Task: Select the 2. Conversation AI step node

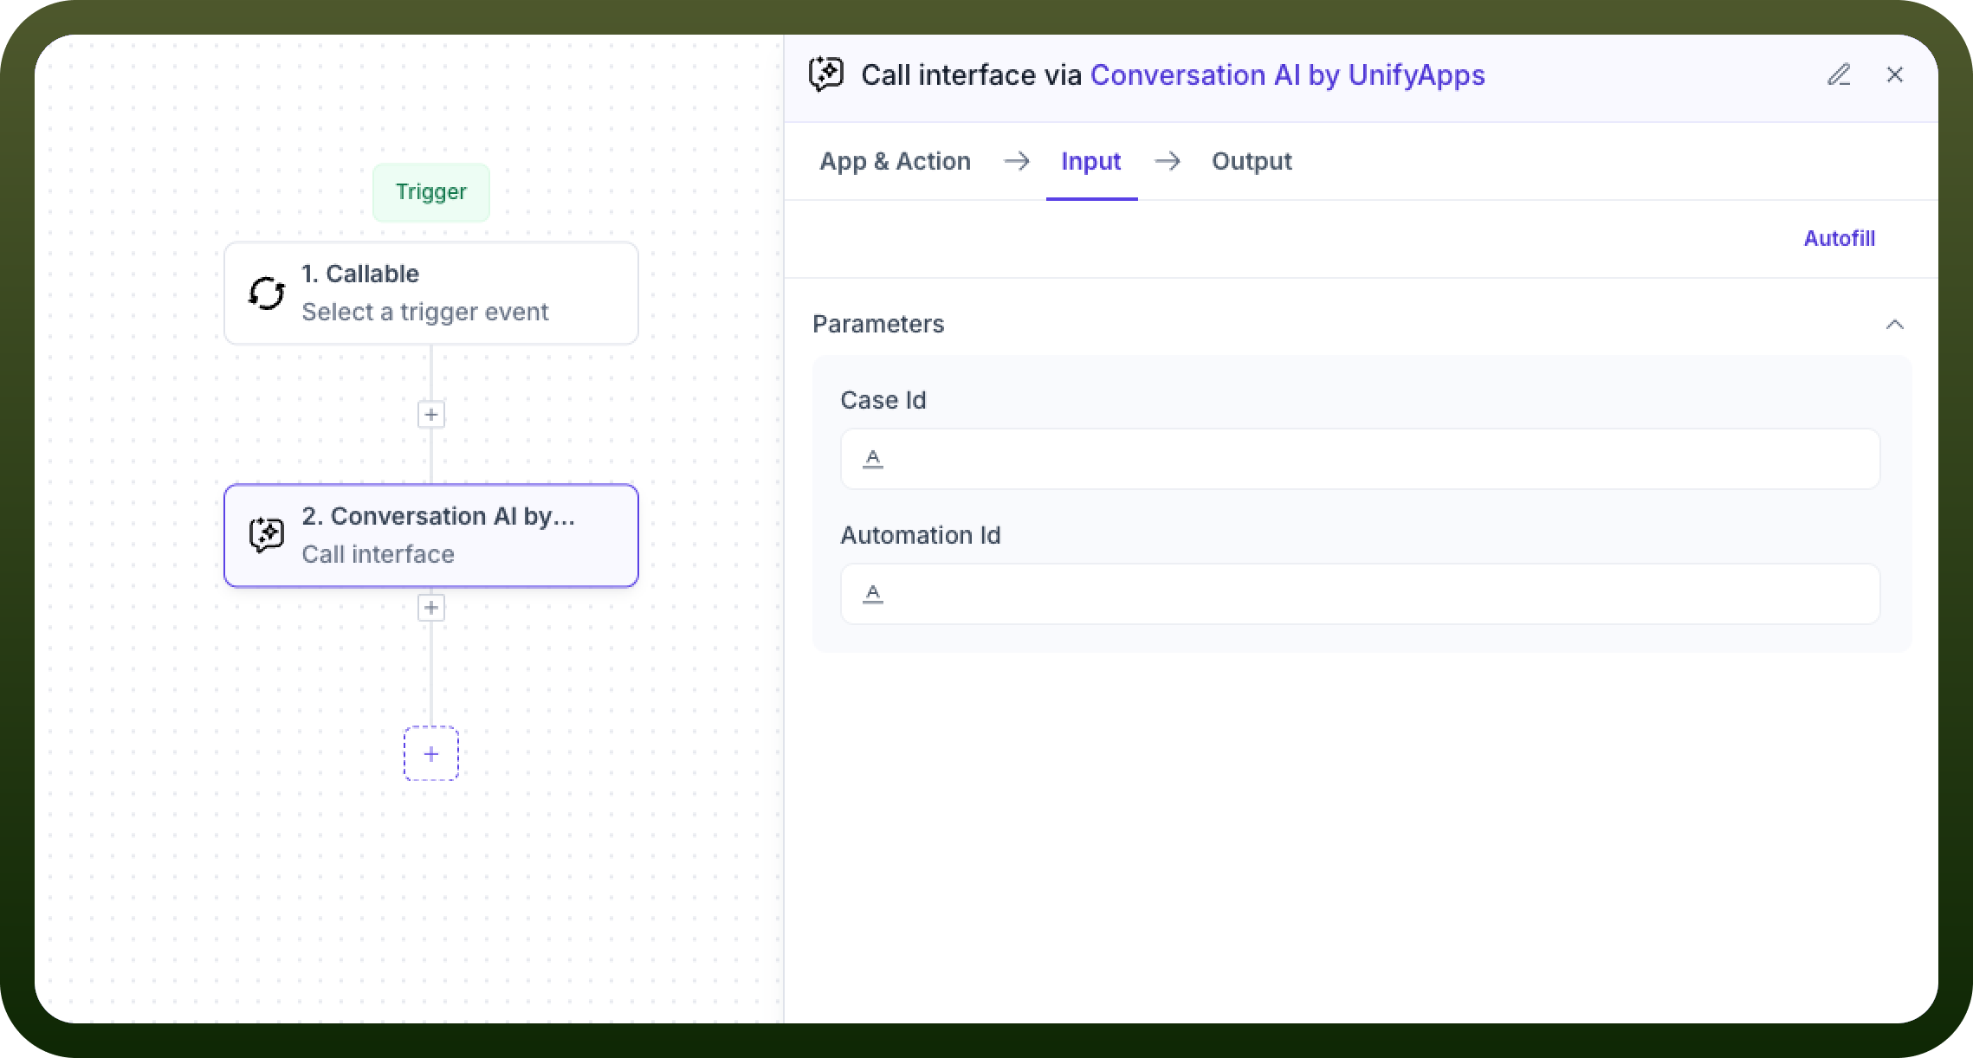Action: (431, 535)
